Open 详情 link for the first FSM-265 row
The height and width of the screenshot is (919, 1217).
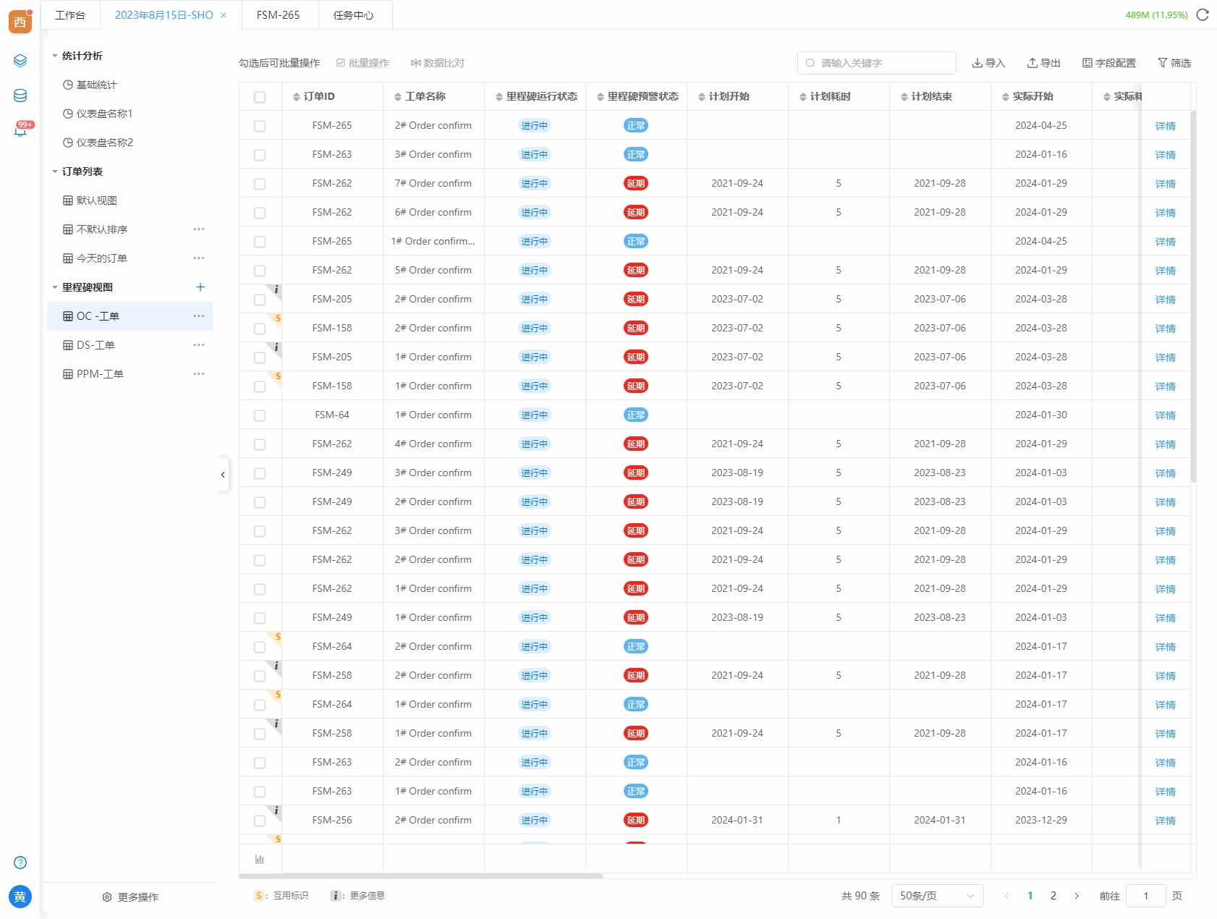pyautogui.click(x=1165, y=126)
